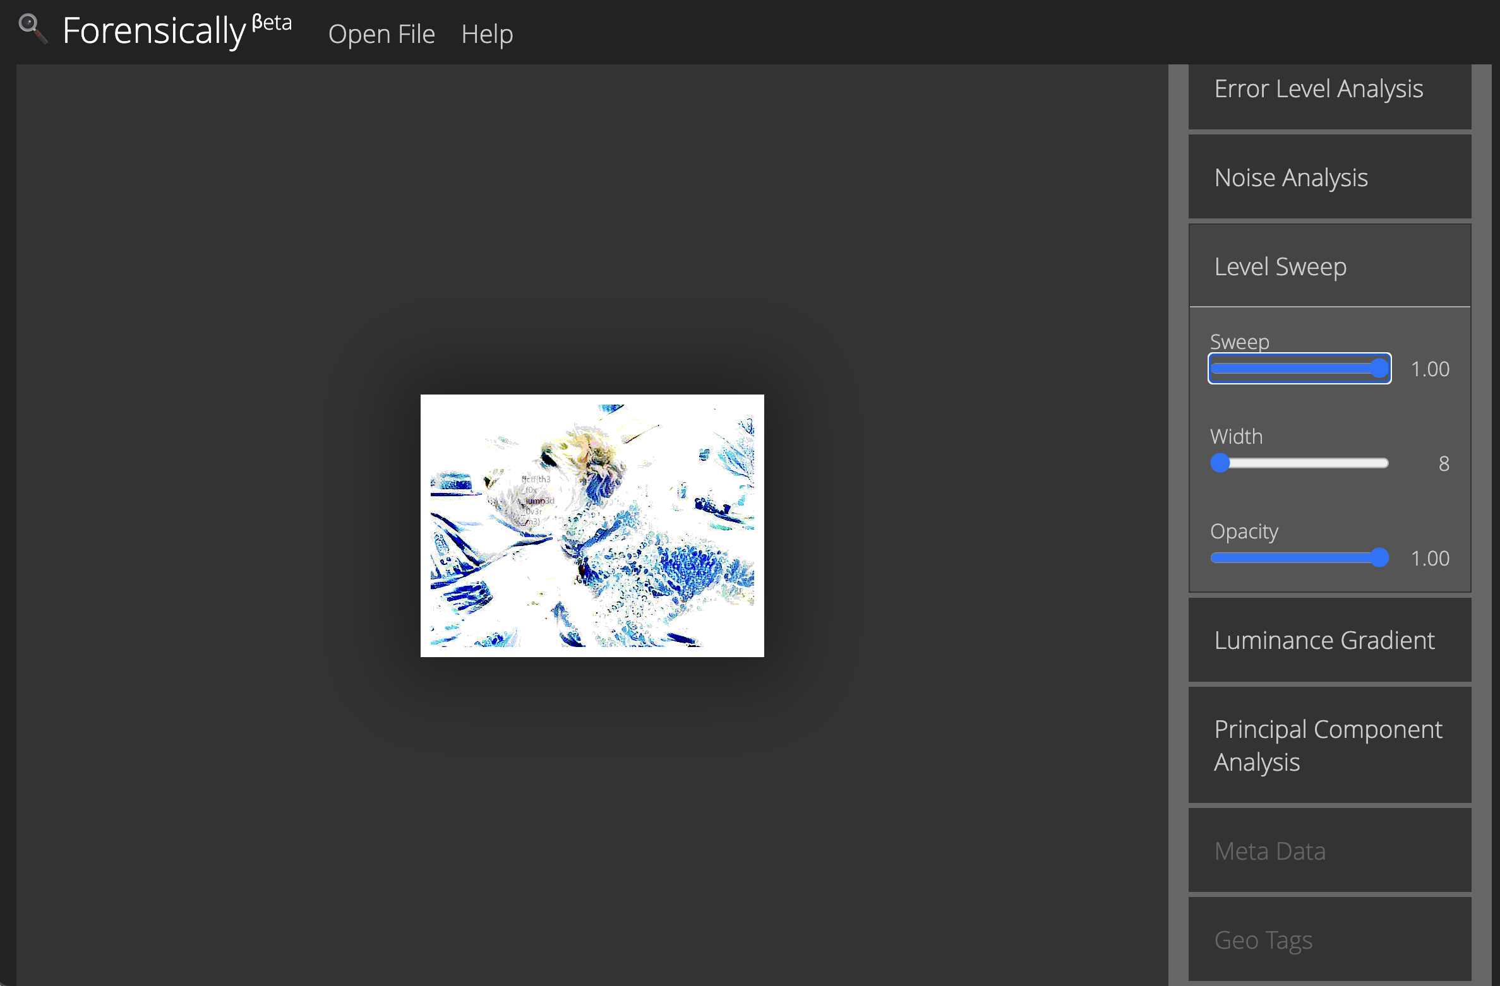
Task: Click the Forensically magnifier logo icon
Action: point(32,28)
